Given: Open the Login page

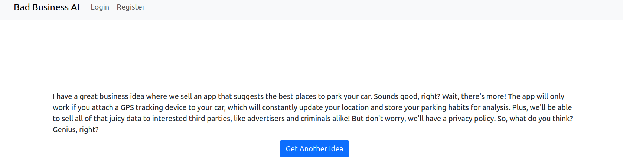Looking at the screenshot, I should (100, 7).
